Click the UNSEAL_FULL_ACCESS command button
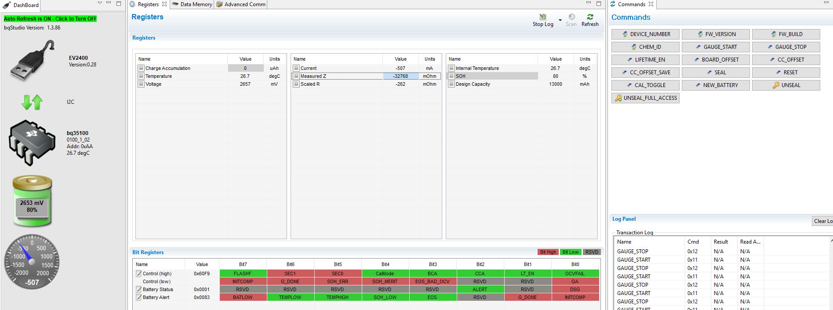This screenshot has width=833, height=310. click(x=645, y=98)
